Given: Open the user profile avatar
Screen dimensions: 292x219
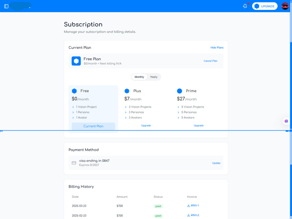Looking at the screenshot, I should coord(285,6).
